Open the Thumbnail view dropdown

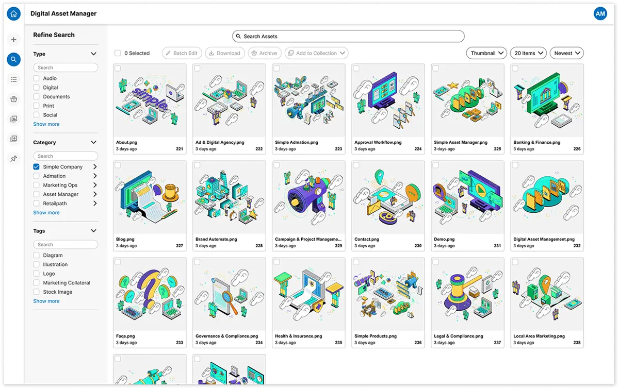tap(486, 53)
